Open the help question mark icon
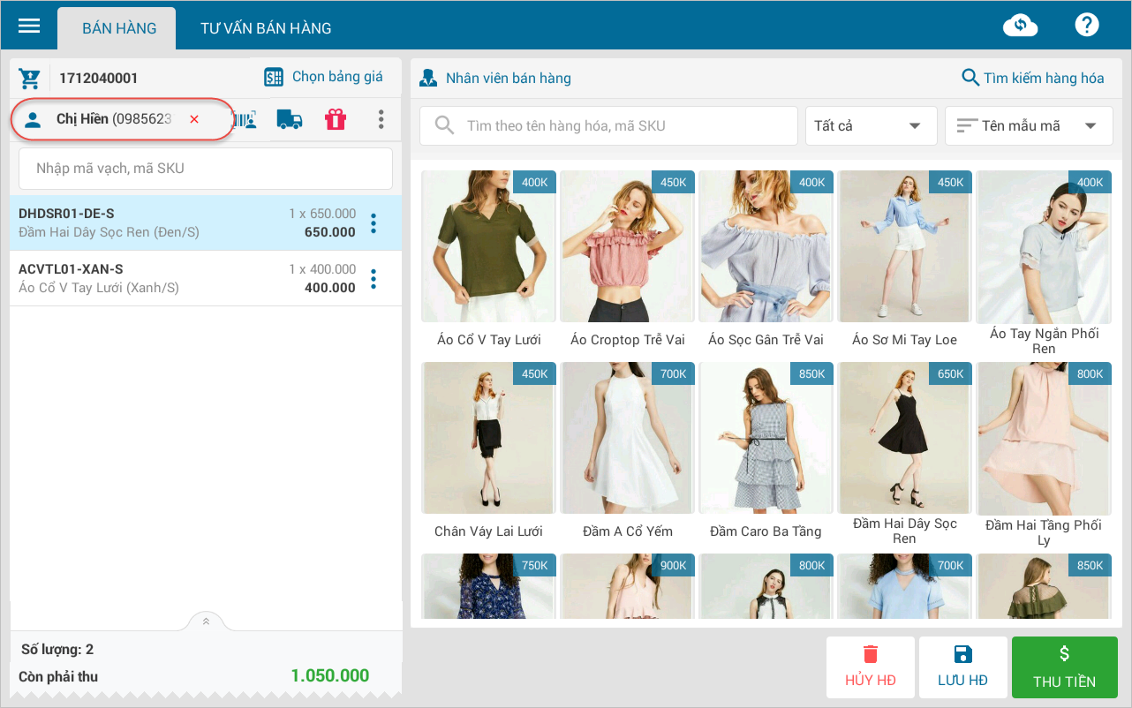This screenshot has height=708, width=1132. point(1086,25)
